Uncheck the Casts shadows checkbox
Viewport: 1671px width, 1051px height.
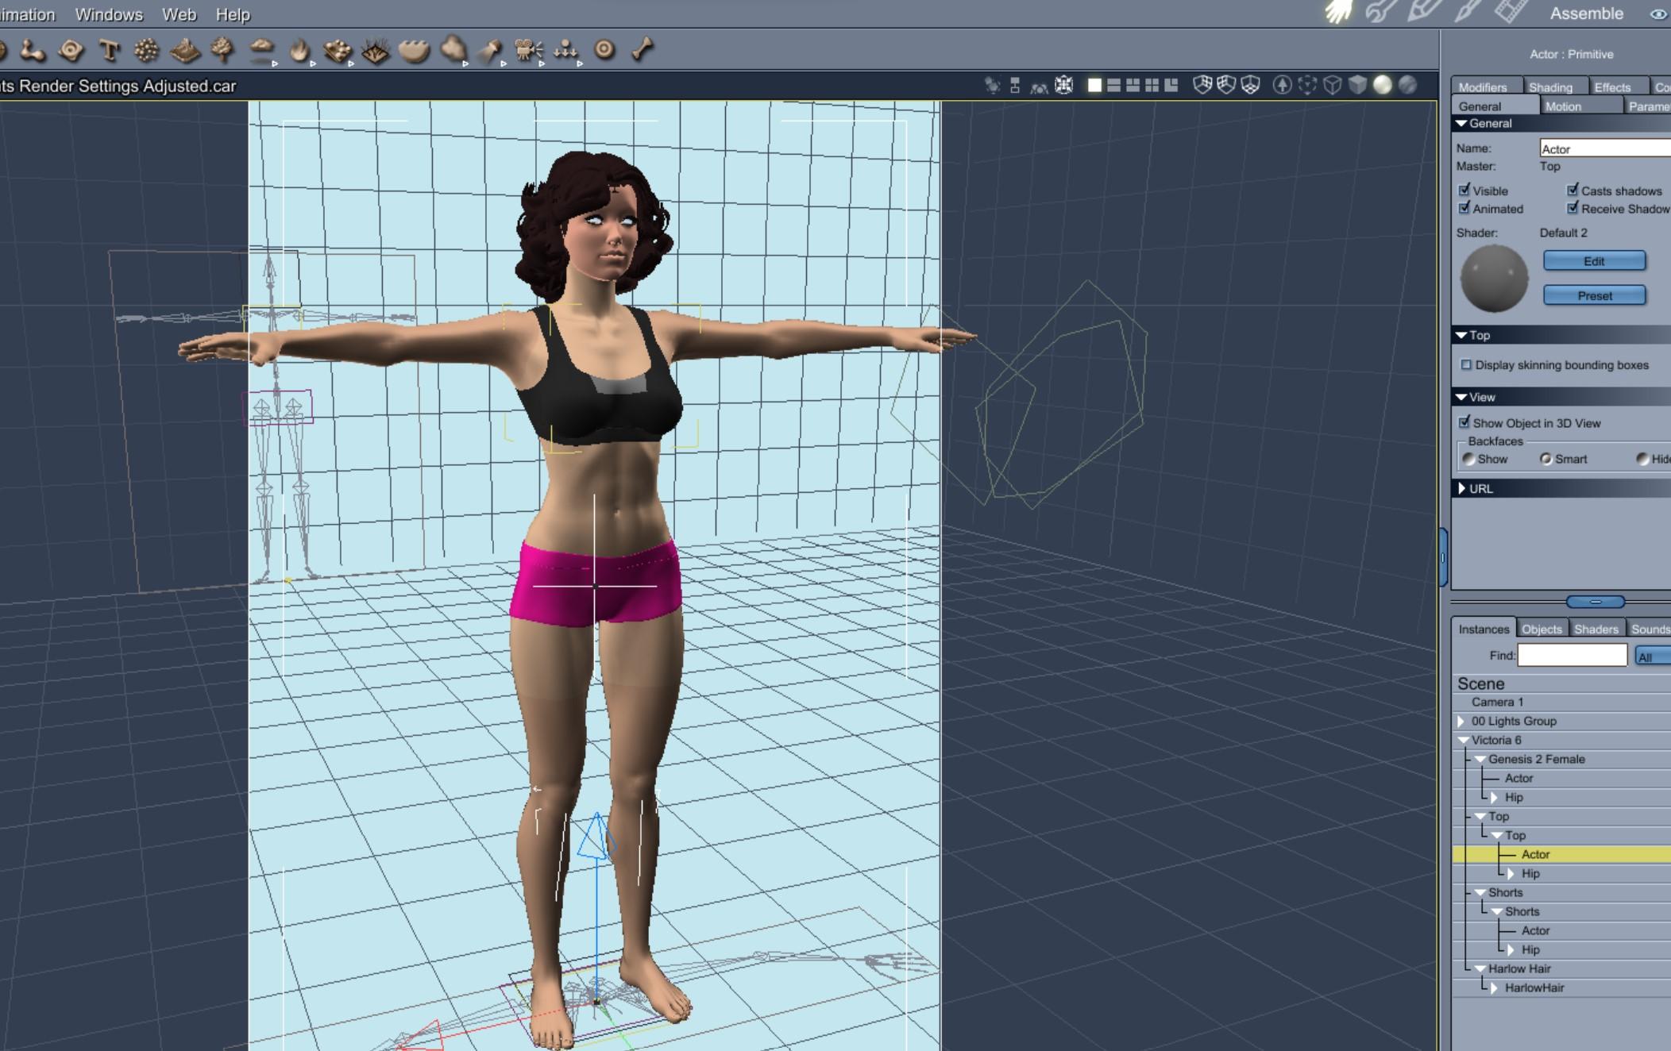click(1572, 190)
